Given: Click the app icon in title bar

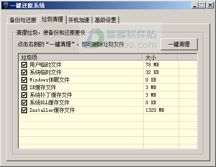Looking at the screenshot, I should coord(6,5).
